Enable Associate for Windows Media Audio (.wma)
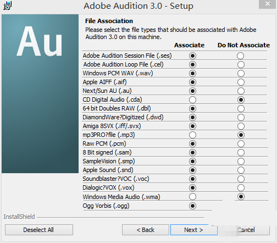This screenshot has width=277, height=243. click(192, 196)
